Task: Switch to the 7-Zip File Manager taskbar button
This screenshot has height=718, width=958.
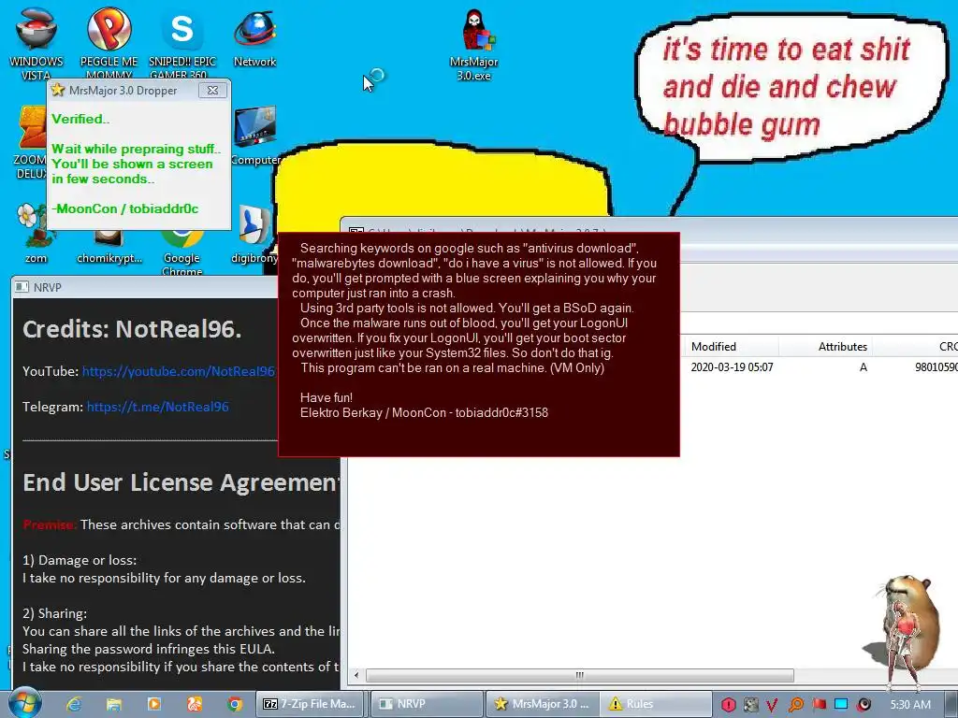Action: (310, 704)
